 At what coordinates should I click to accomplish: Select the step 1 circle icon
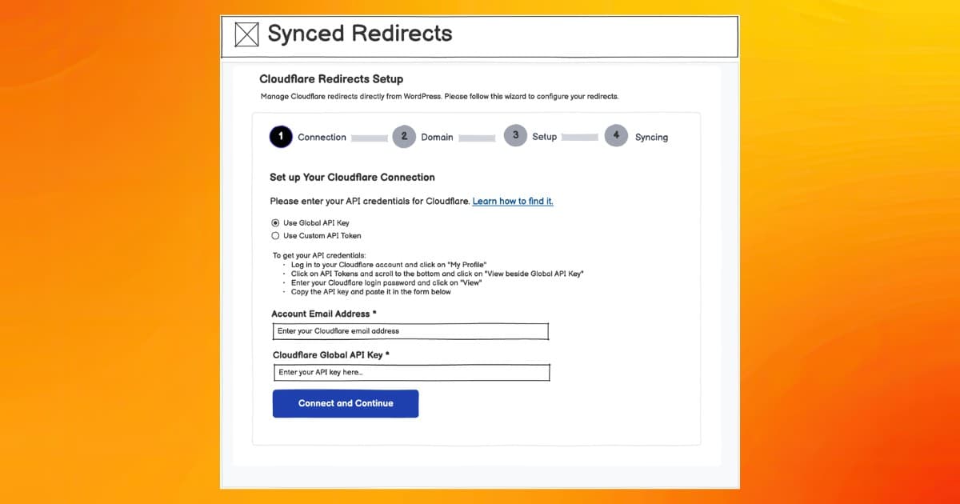(x=281, y=137)
